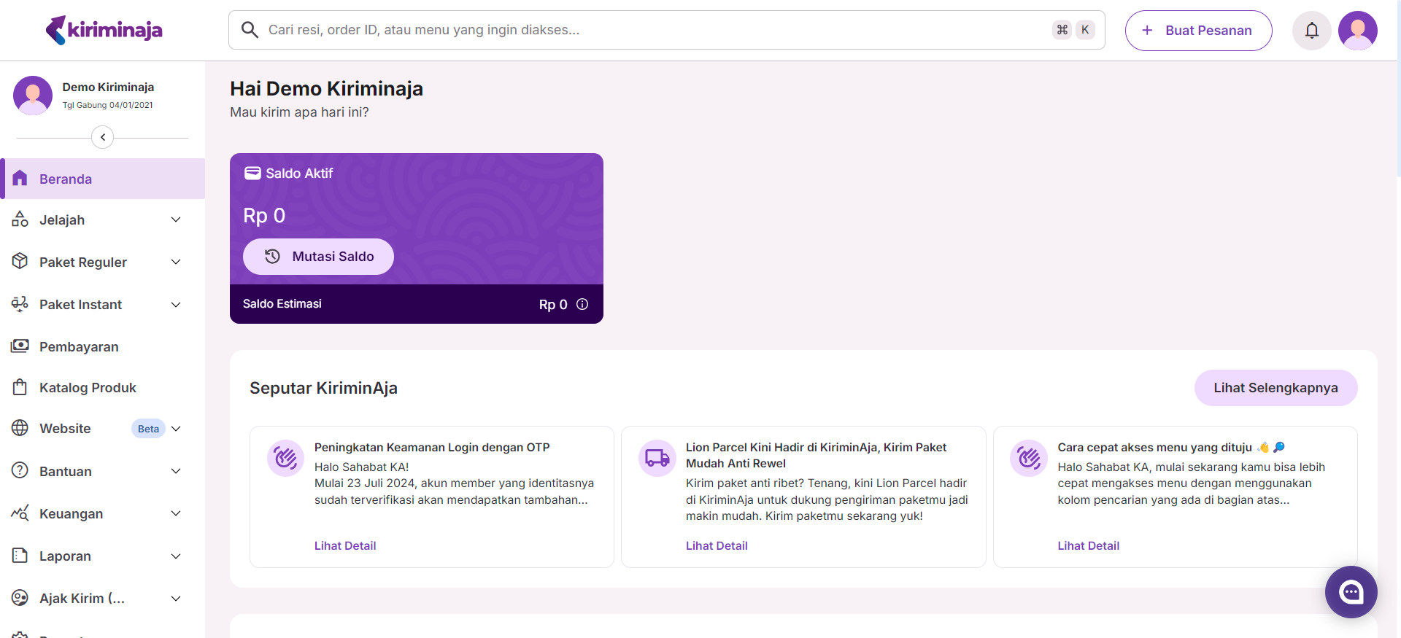The image size is (1401, 638).
Task: Click the Bantuan question mark icon
Action: tap(20, 470)
